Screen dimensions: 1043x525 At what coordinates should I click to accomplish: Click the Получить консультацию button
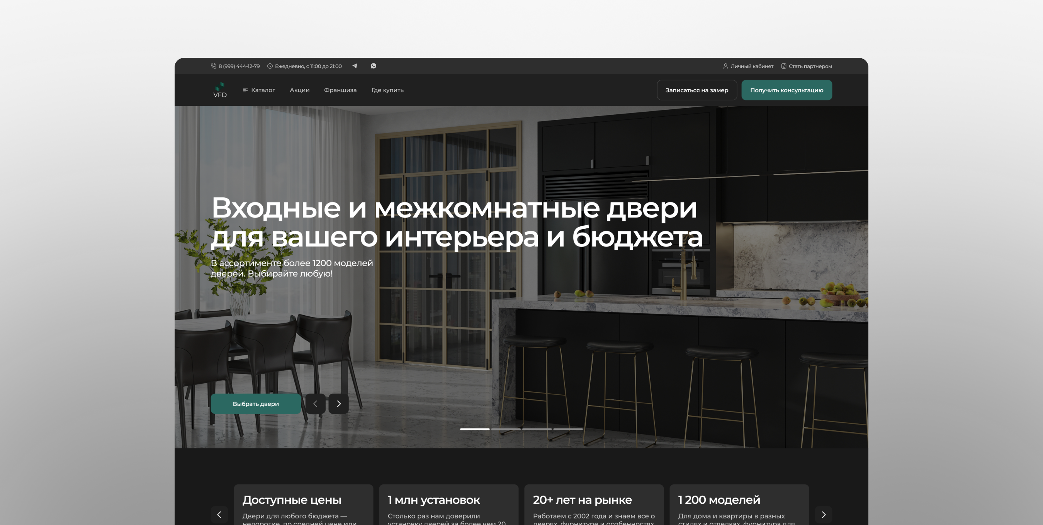tap(787, 90)
